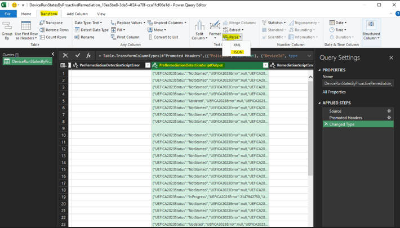Open Structured Column menu
The height and width of the screenshot is (228, 400).
tap(371, 30)
